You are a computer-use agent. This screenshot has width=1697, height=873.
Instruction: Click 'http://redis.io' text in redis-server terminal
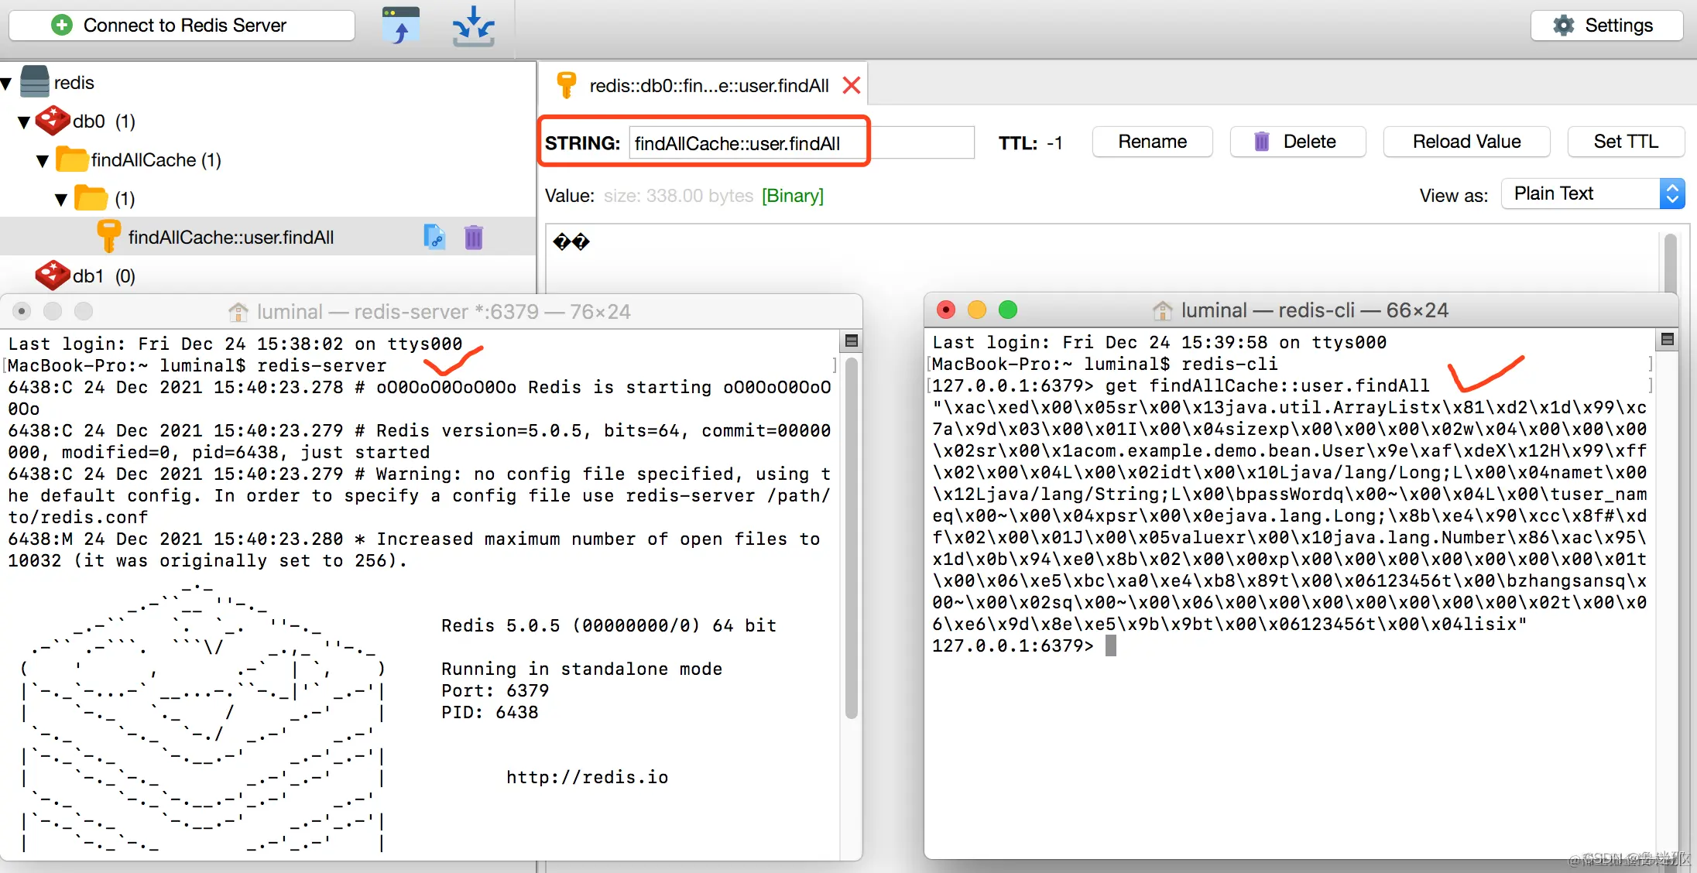click(588, 777)
